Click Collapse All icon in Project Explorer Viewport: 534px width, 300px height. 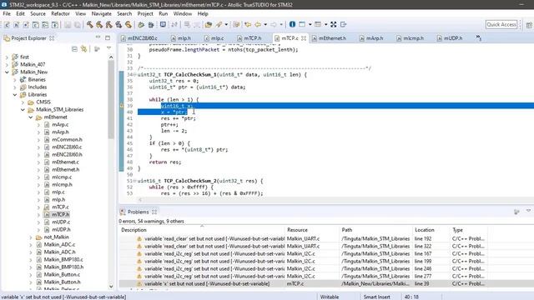coord(74,49)
